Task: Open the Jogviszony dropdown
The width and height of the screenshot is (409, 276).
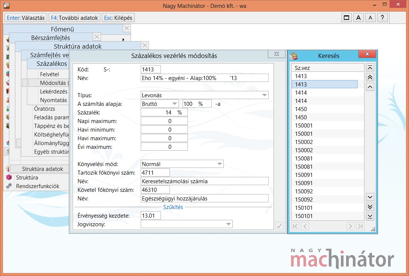Action: point(228,224)
